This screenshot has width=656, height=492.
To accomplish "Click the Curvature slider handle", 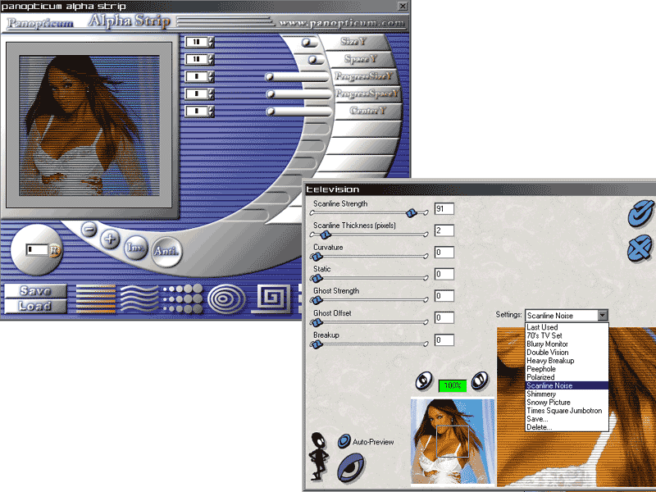I will (317, 257).
